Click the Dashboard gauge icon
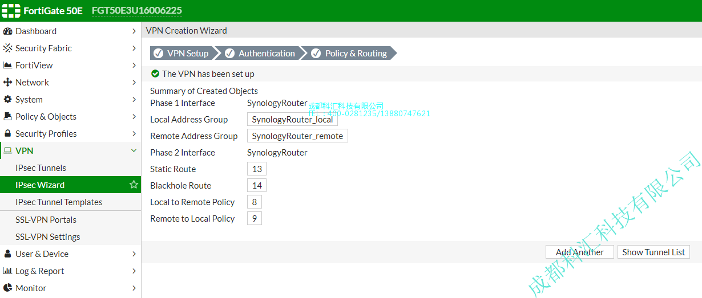The width and height of the screenshot is (702, 298). tap(8, 31)
